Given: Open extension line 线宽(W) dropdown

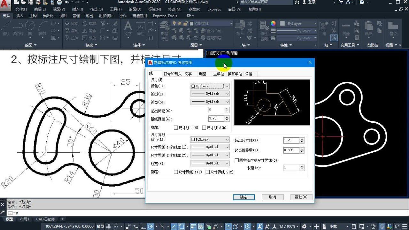Looking at the screenshot, I should [210, 163].
